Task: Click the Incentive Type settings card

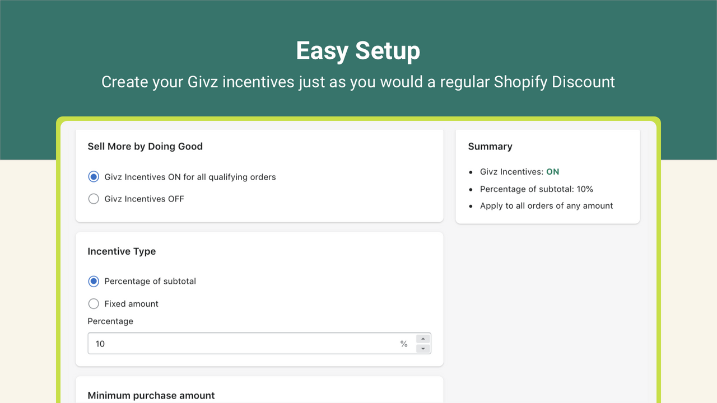Action: [x=259, y=299]
